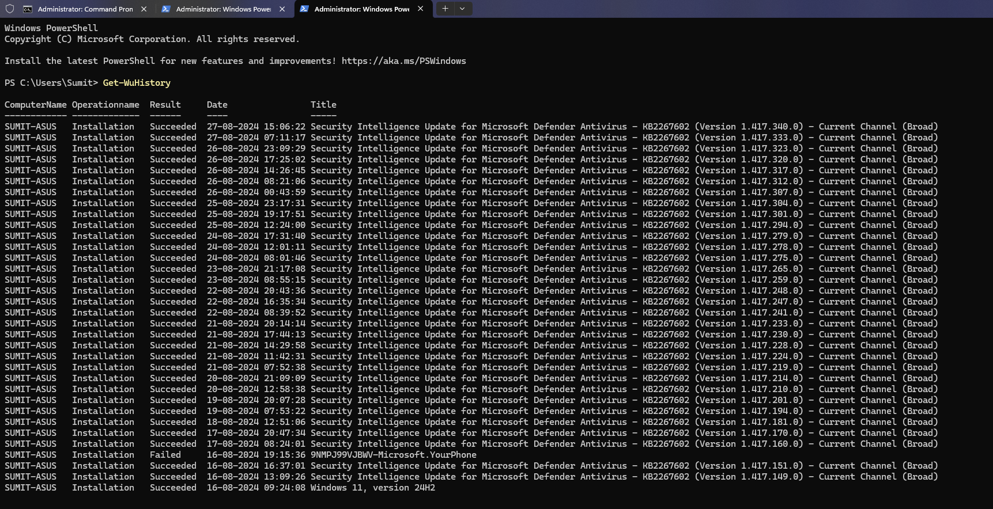993x509 pixels.
Task: Click the Copyright (C) Microsoft Corporation line
Action: 152,39
